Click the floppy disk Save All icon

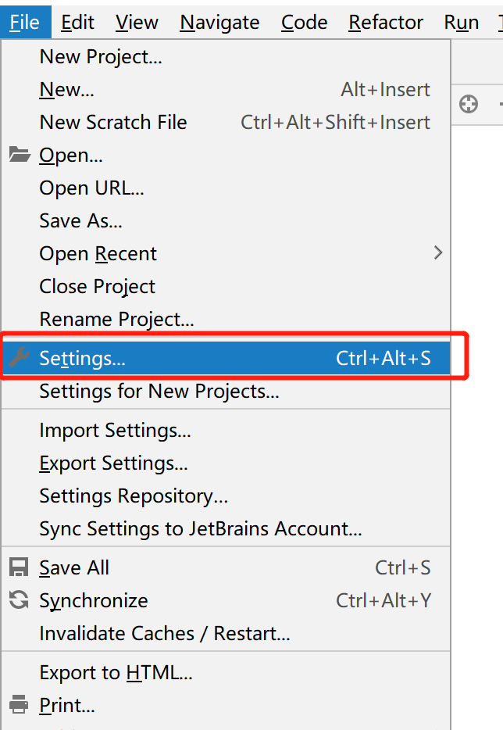pyautogui.click(x=19, y=567)
